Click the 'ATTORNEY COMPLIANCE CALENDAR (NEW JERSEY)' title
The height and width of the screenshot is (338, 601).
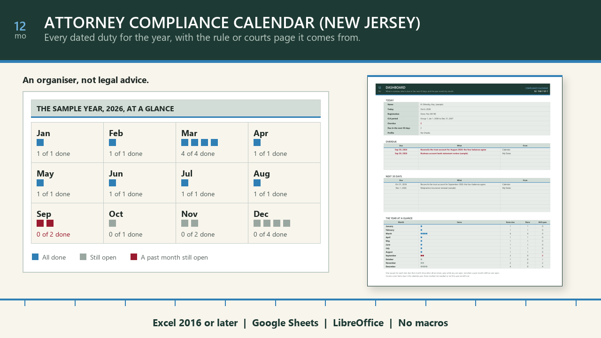(x=232, y=23)
